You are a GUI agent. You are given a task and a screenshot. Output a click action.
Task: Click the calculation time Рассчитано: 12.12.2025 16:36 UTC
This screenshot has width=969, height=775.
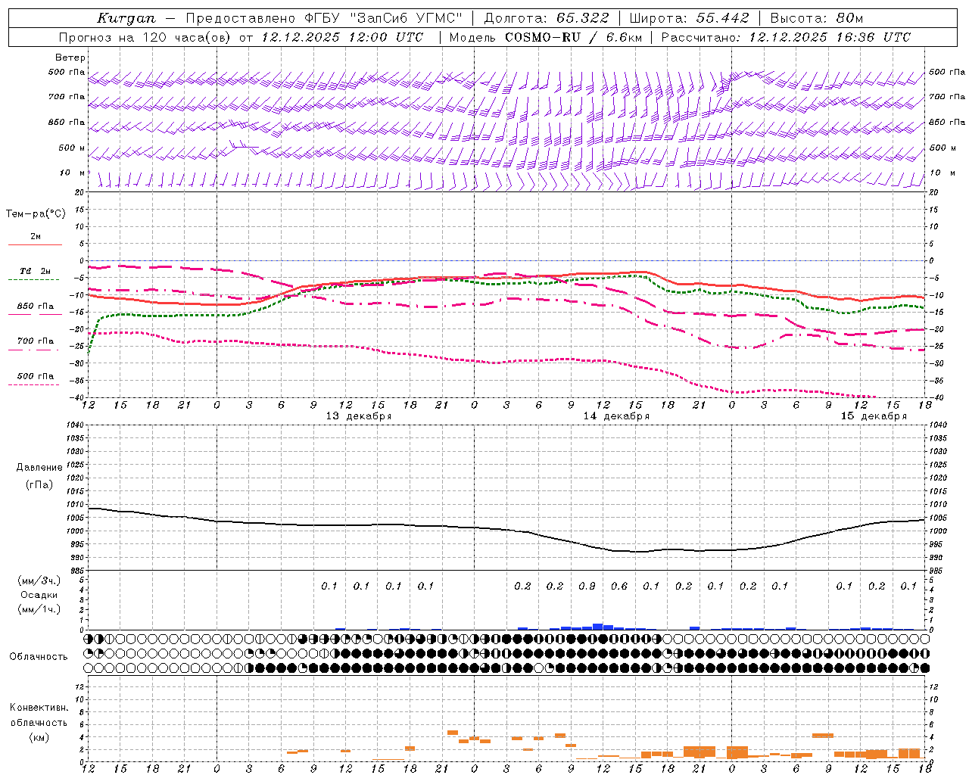[x=786, y=37]
